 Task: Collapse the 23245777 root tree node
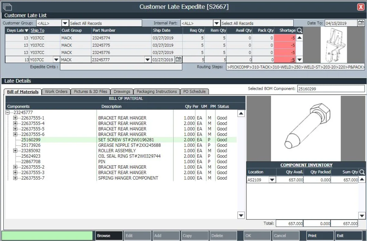click(x=8, y=113)
